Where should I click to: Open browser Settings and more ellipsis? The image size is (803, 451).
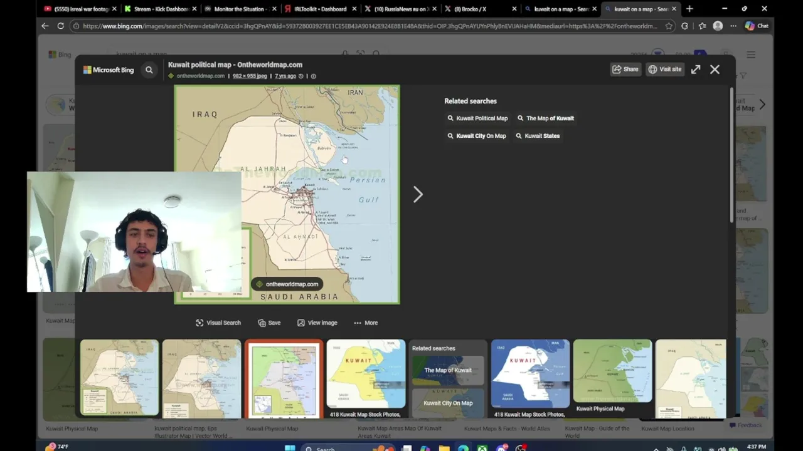(733, 26)
